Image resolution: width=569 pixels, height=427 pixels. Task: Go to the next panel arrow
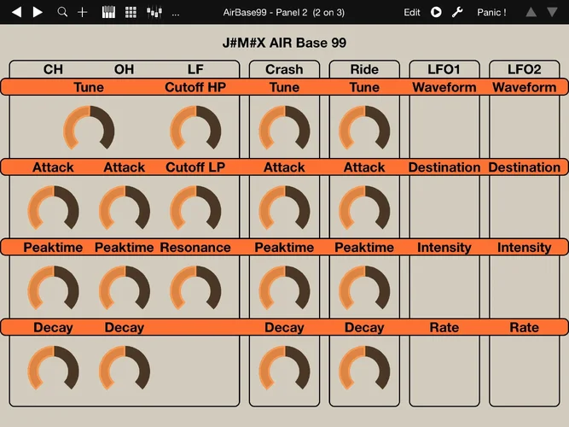coord(38,12)
